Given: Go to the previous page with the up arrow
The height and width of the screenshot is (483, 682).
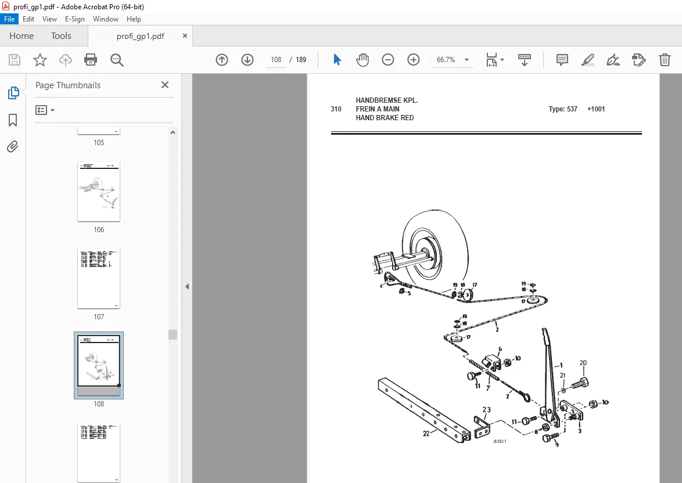Looking at the screenshot, I should click(222, 60).
